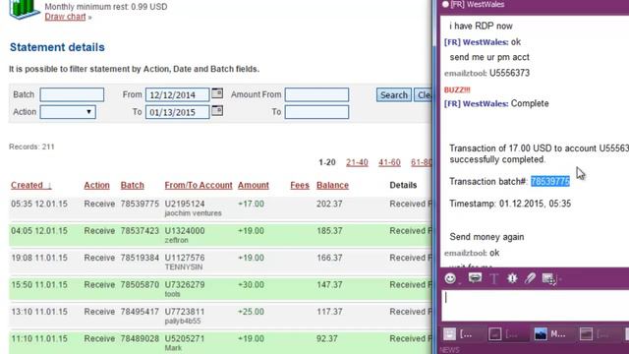Go to records page 21-40
This screenshot has height=354, width=629.
(357, 162)
